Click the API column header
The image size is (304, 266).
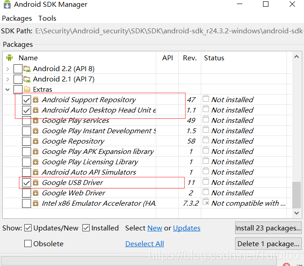click(168, 58)
